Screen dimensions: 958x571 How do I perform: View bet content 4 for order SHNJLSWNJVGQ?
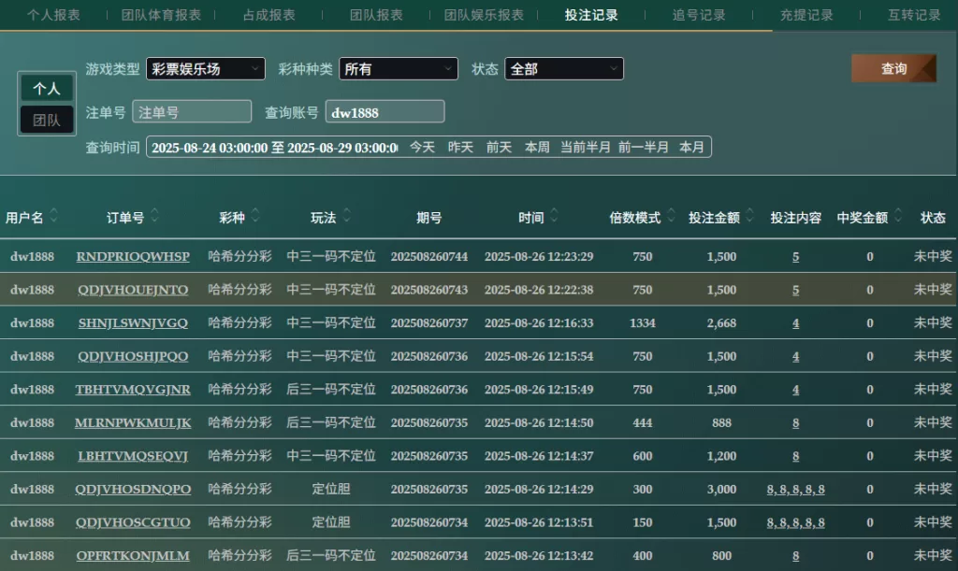795,322
